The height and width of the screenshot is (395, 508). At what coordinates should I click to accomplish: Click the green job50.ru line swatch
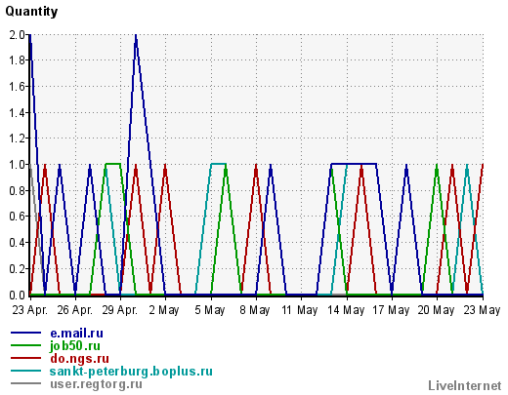pos(25,345)
